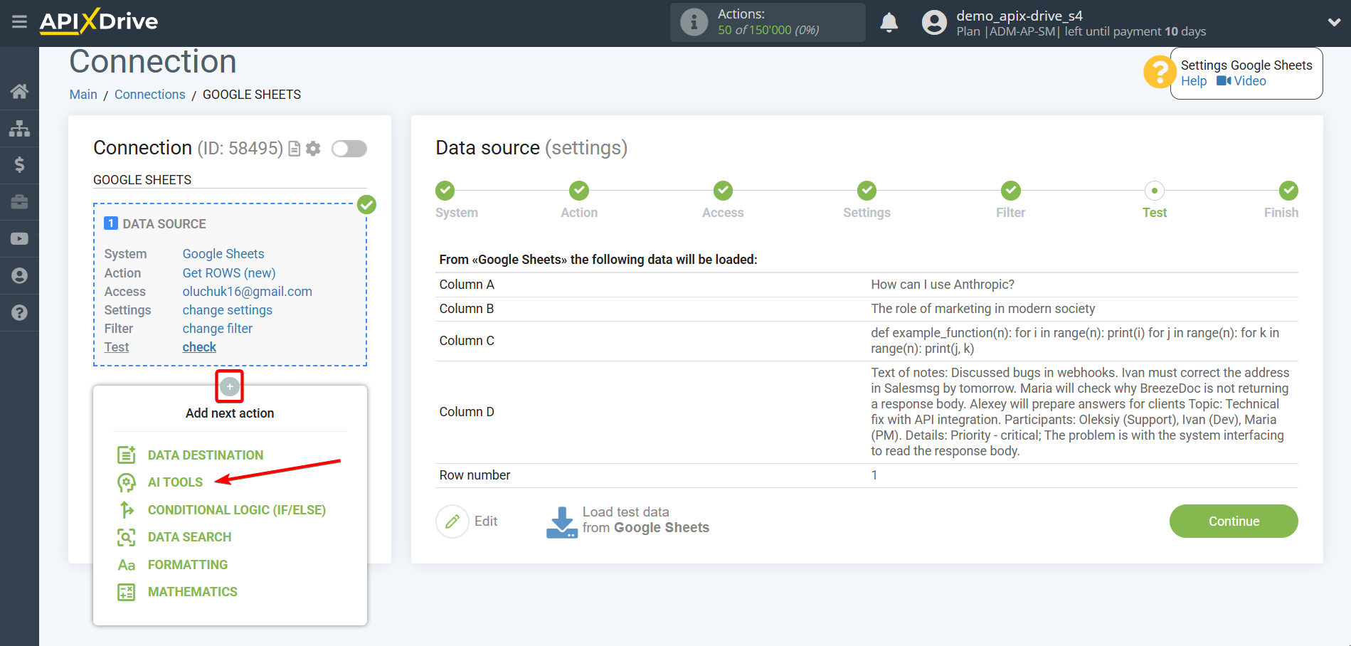
Task: Open the Help link
Action: 1194,81
